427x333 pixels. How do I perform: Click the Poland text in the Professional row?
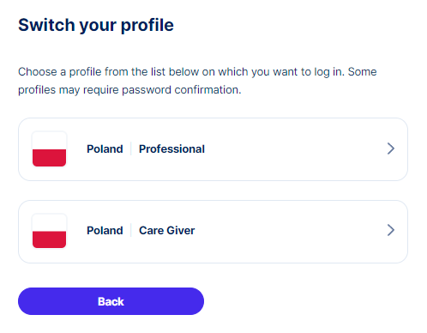tap(105, 149)
